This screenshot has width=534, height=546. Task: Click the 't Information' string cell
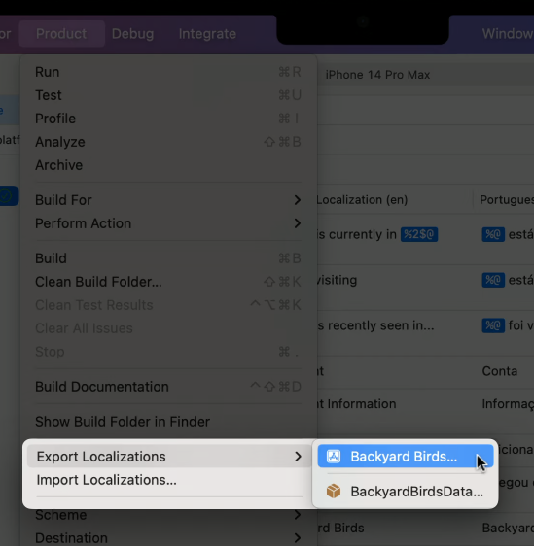coord(356,404)
